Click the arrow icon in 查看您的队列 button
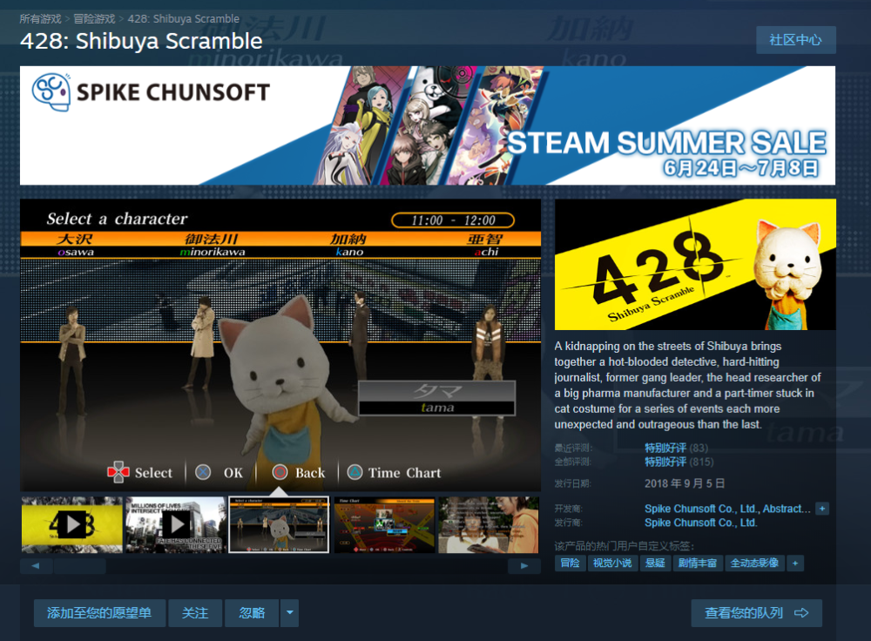 coord(801,612)
